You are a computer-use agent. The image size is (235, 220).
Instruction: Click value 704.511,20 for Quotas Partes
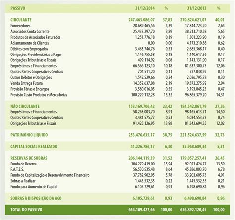pos(146,72)
